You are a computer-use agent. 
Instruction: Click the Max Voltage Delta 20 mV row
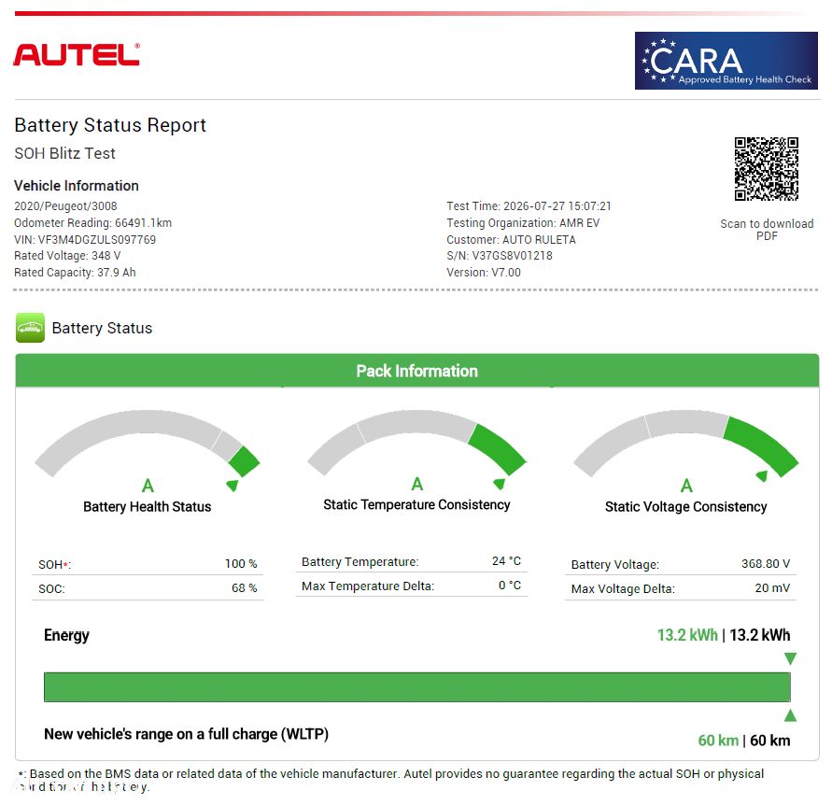tap(680, 588)
